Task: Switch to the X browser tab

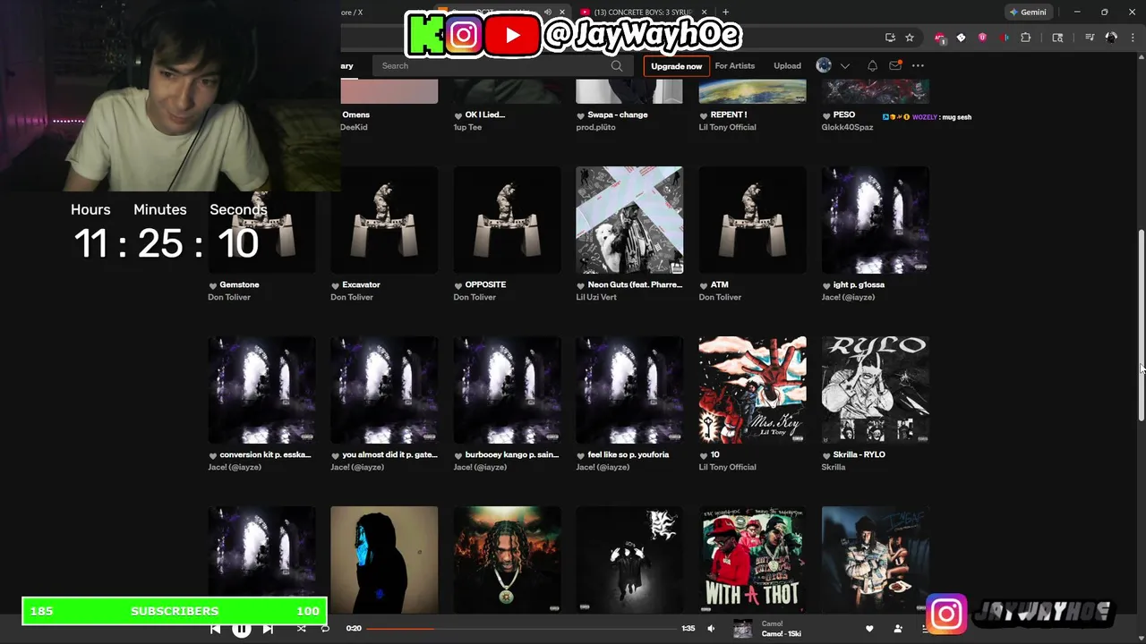Action: (x=351, y=13)
